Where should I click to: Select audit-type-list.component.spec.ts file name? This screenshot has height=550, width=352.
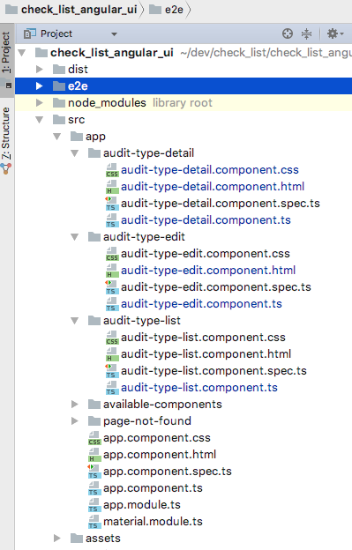213,371
